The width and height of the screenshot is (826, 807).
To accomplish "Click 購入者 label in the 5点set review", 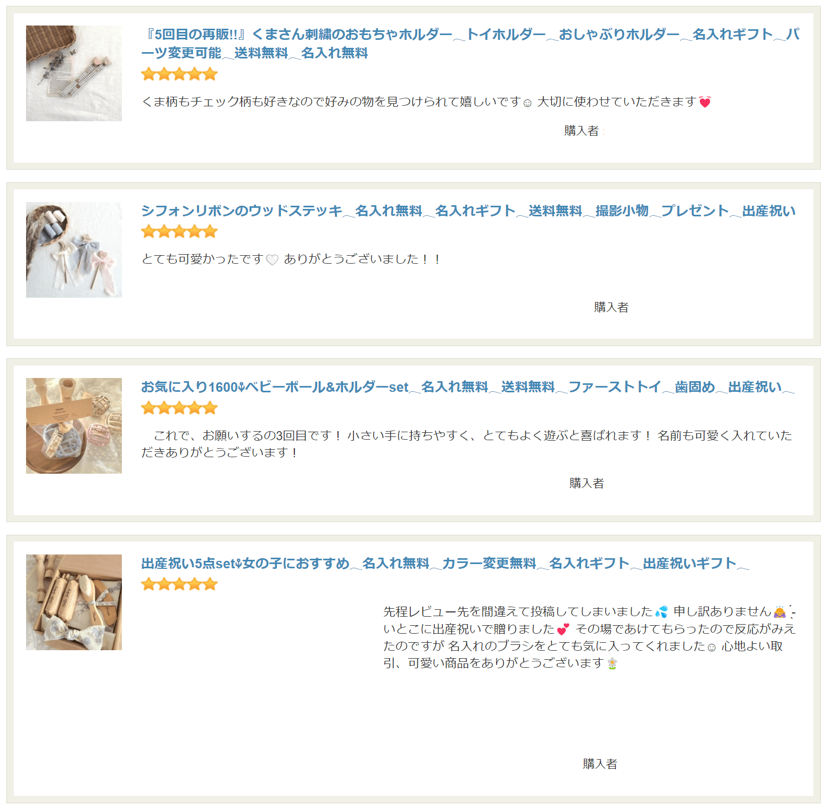I will click(x=600, y=764).
